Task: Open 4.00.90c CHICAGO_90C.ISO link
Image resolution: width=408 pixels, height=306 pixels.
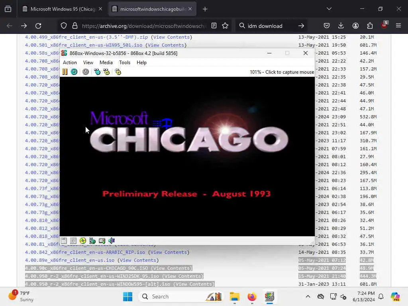Action: [86, 268]
